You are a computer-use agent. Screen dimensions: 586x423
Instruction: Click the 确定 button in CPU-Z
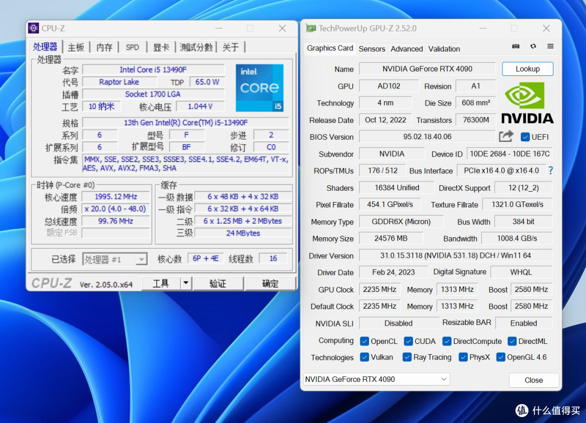tap(270, 283)
